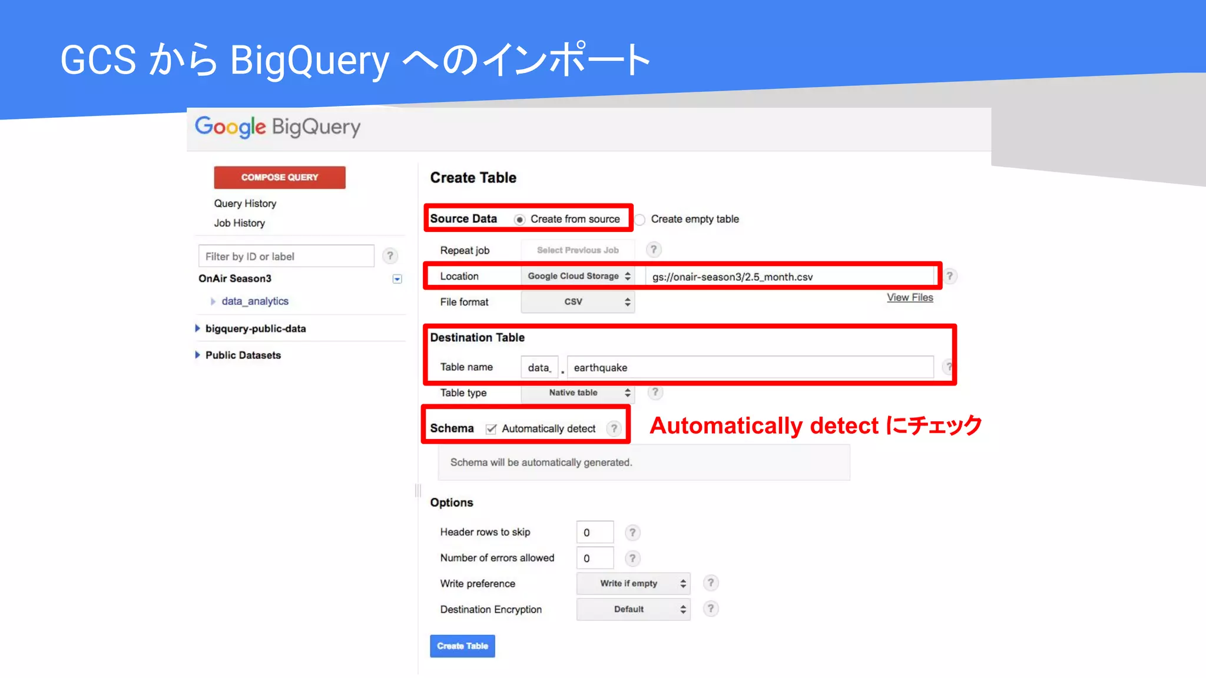The height and width of the screenshot is (678, 1206).
Task: Click the data_analytics dataset link
Action: pyautogui.click(x=255, y=301)
